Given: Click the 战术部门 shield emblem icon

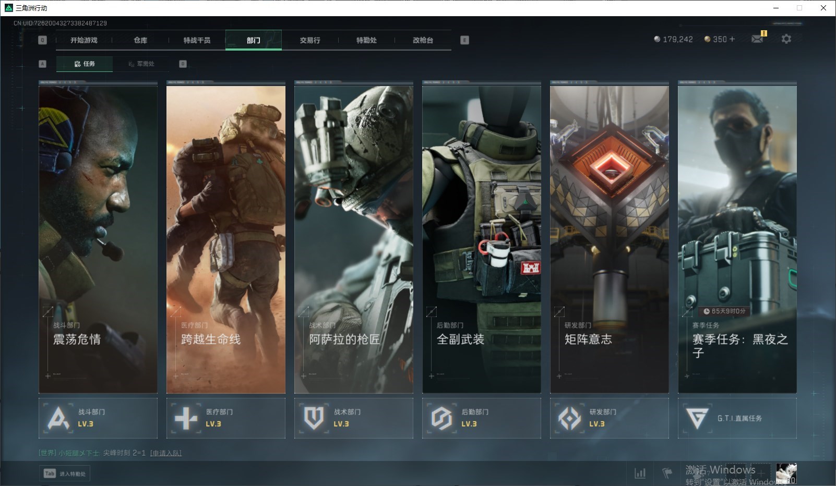Looking at the screenshot, I should 314,418.
